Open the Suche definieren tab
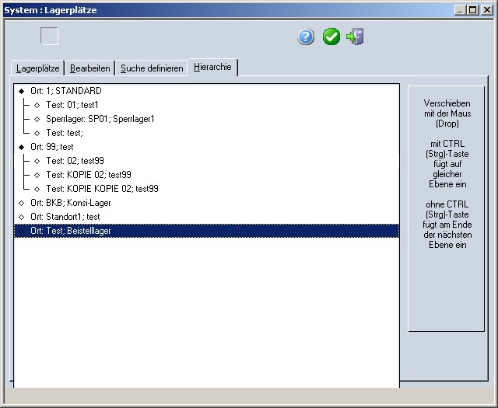This screenshot has width=498, height=408. pyautogui.click(x=152, y=68)
